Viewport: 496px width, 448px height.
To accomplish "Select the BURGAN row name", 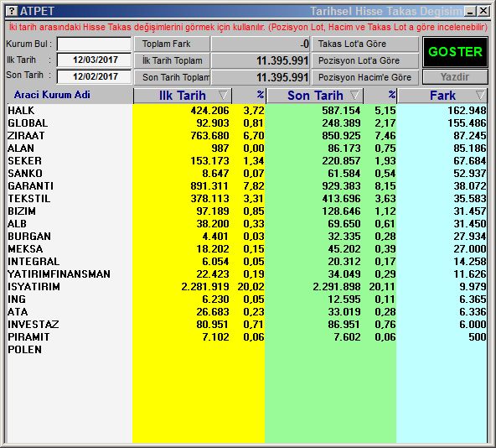I will [29, 237].
